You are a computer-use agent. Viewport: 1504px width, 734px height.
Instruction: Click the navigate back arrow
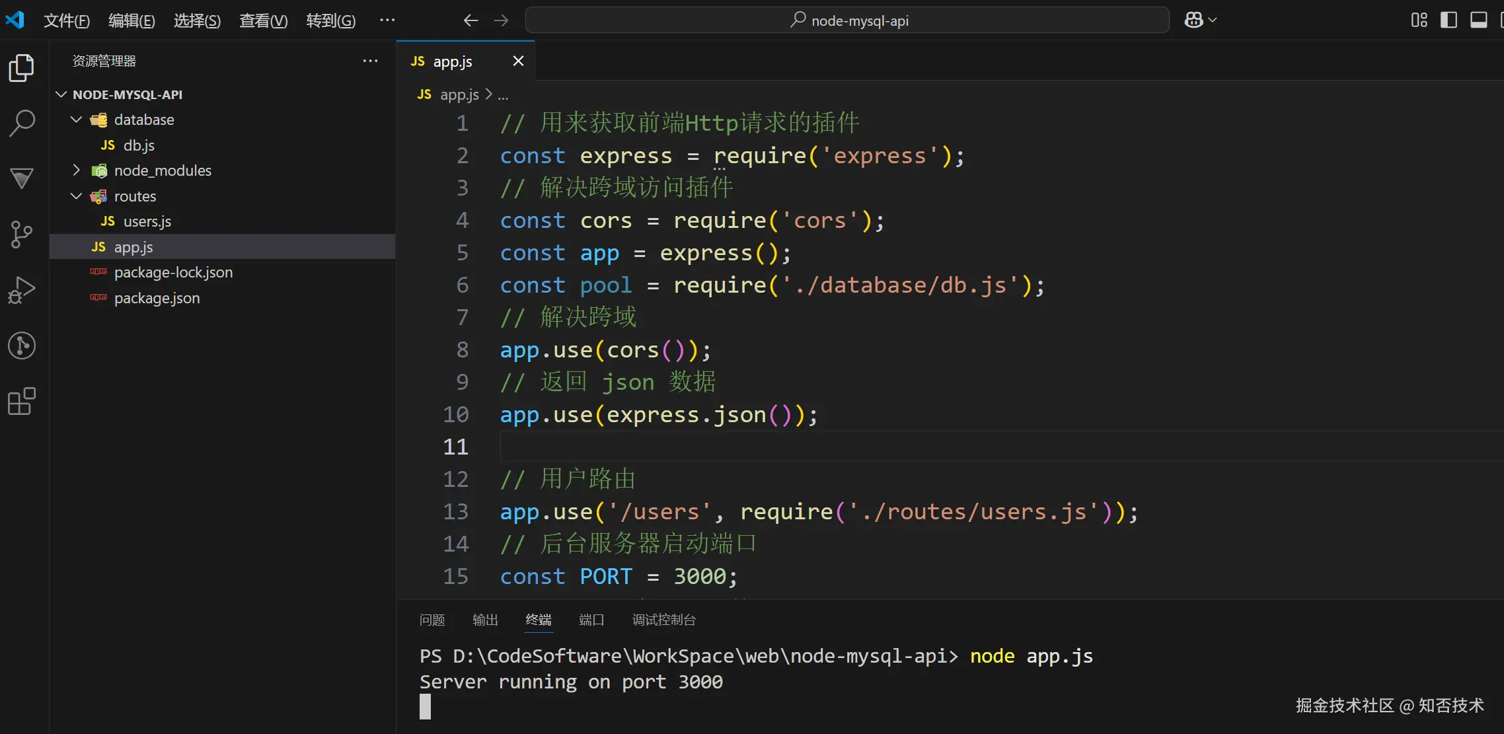click(470, 20)
